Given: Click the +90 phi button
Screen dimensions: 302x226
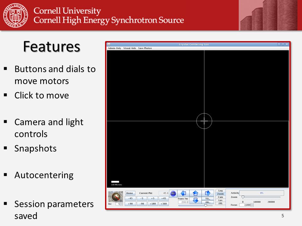Looking at the screenshot, I should pyautogui.click(x=130, y=204).
